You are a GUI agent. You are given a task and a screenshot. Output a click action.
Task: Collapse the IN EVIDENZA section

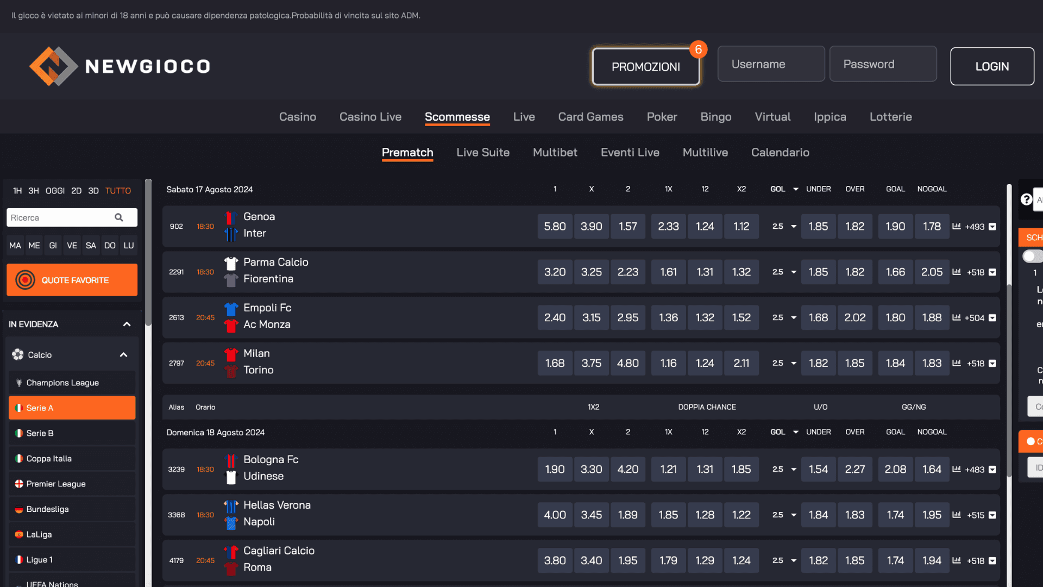pyautogui.click(x=127, y=324)
